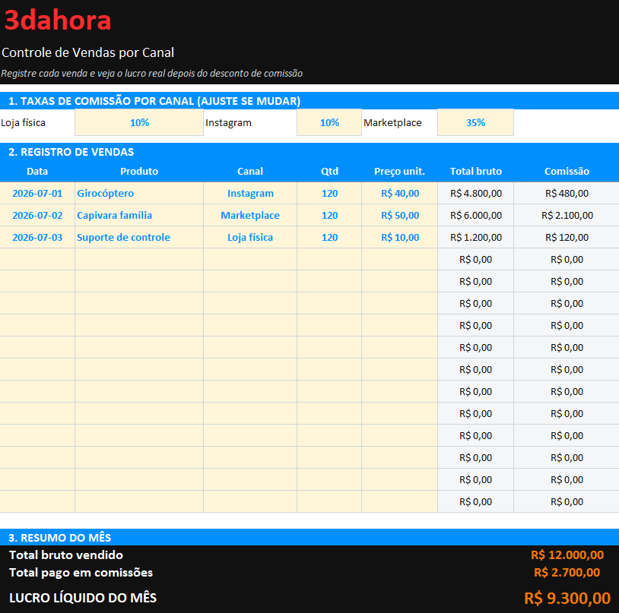Select the date cell 2026-07-03
The image size is (619, 613).
pyautogui.click(x=37, y=237)
